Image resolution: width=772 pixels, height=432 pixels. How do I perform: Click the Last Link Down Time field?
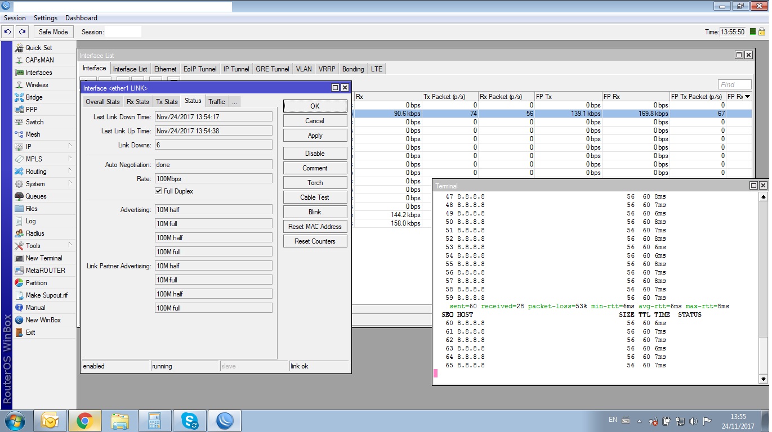pos(213,117)
